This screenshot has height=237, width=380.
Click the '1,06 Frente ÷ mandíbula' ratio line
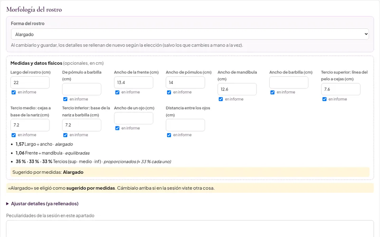(x=53, y=153)
